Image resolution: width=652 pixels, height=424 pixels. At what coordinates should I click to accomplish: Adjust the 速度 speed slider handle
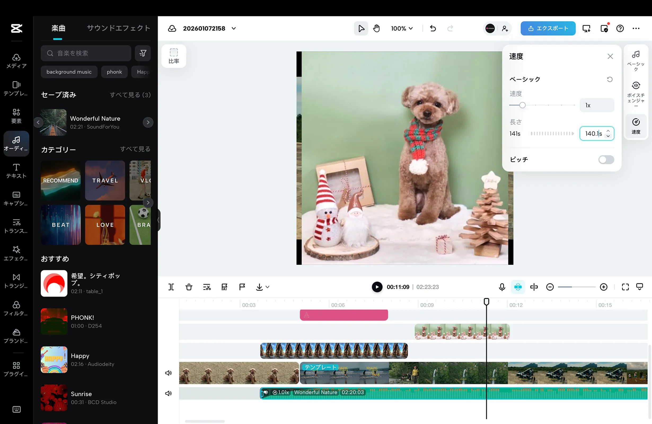click(x=522, y=105)
